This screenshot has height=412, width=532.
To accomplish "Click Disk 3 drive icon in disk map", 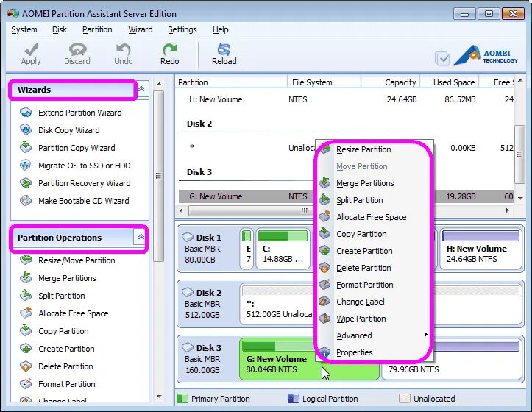I will [188, 347].
